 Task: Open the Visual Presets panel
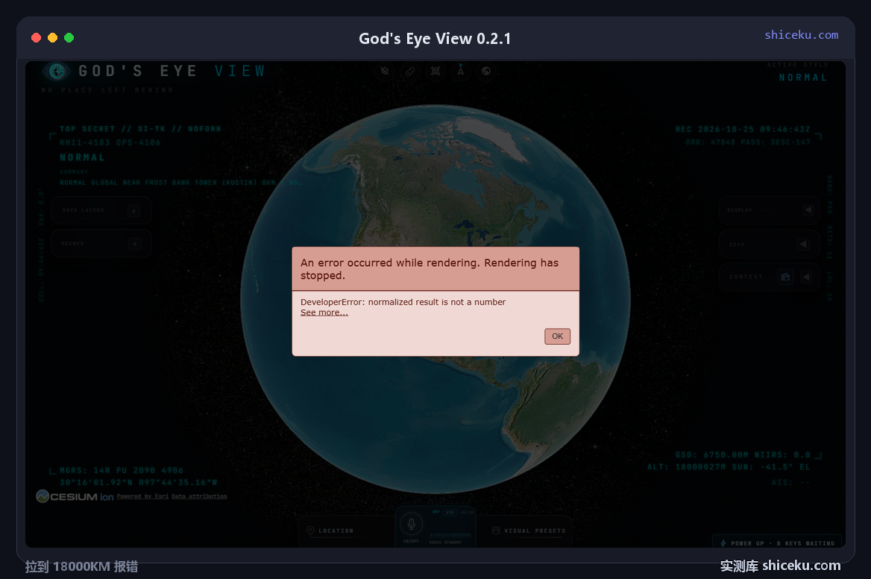[x=529, y=531]
